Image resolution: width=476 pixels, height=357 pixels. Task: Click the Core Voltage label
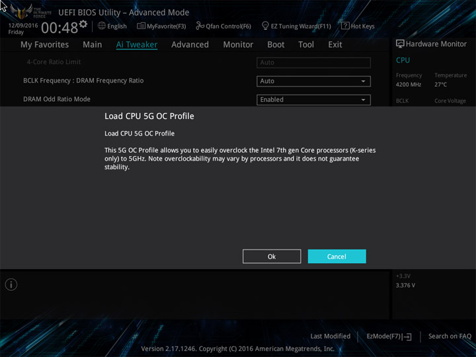point(450,100)
